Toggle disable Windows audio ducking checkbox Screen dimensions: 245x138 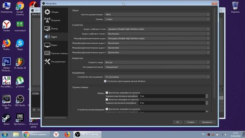105,81
